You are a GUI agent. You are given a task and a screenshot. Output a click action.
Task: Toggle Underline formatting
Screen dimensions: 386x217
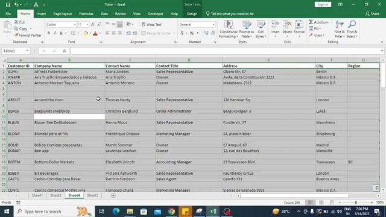[x=61, y=33]
